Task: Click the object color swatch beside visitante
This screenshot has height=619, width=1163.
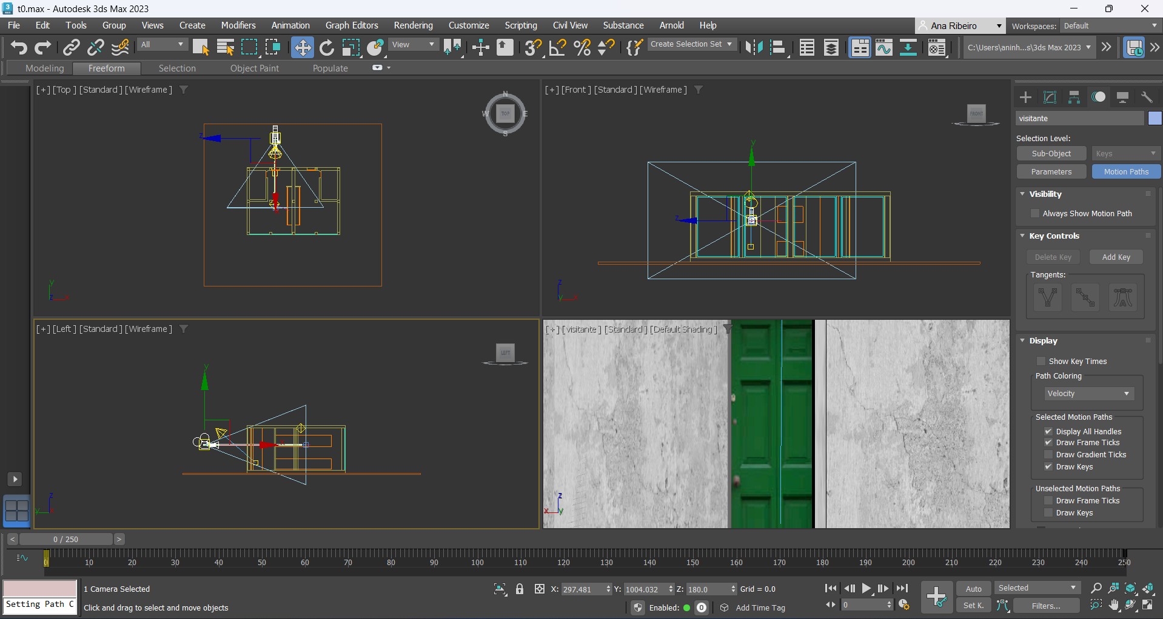Action: click(1155, 119)
